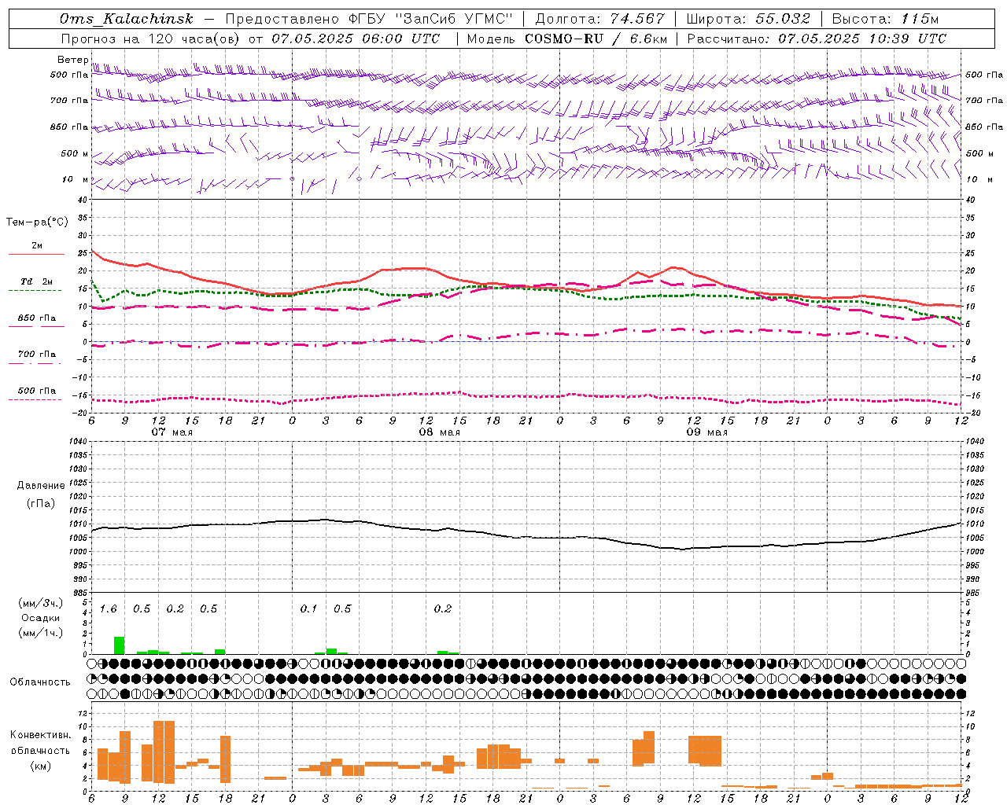Click the 'Облачность' cloud cover label

coord(40,682)
